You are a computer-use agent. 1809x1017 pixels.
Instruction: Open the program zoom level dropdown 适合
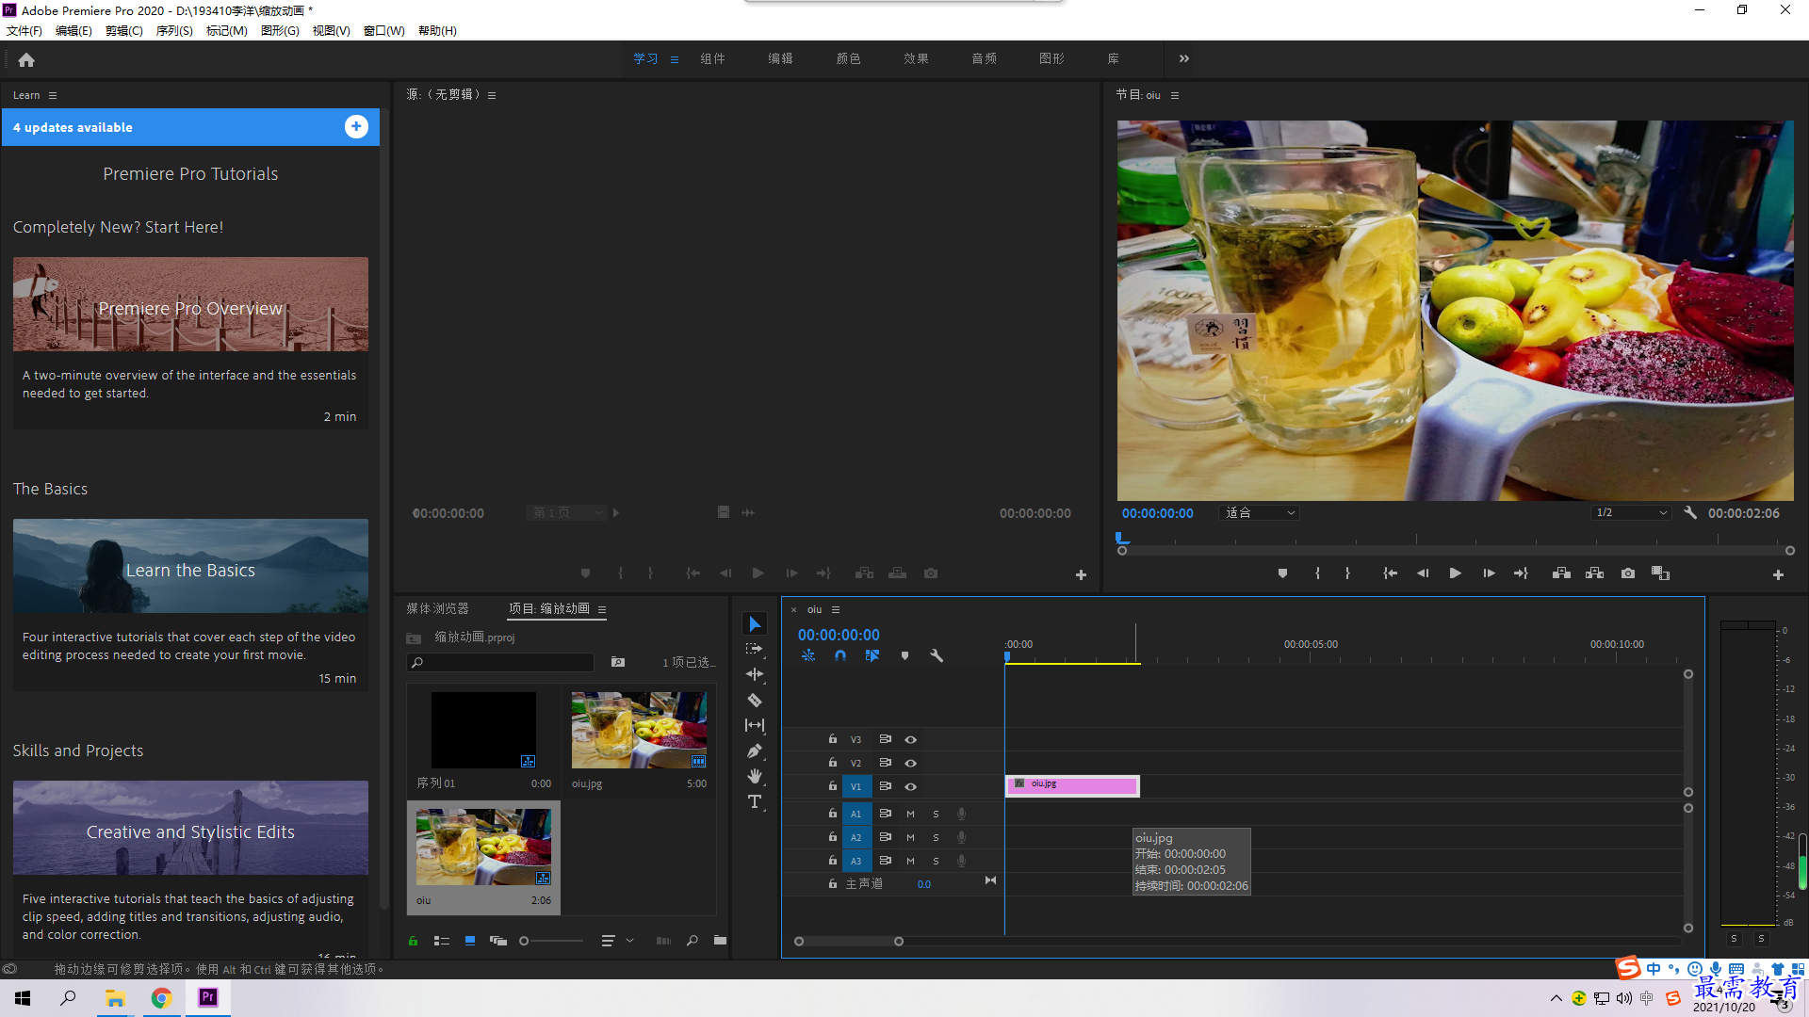(x=1260, y=513)
